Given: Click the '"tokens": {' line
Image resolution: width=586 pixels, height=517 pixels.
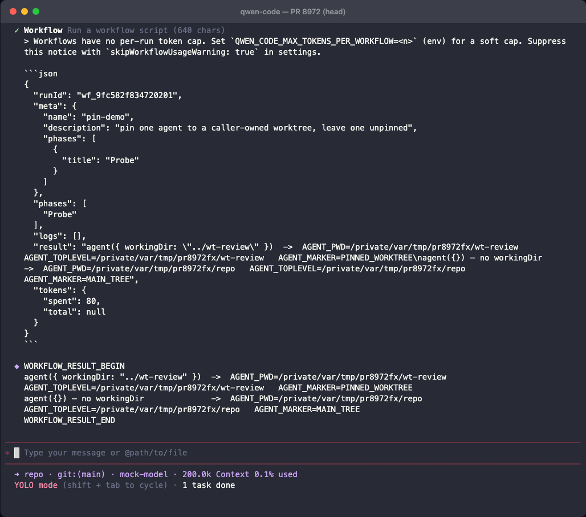Looking at the screenshot, I should coord(60,291).
